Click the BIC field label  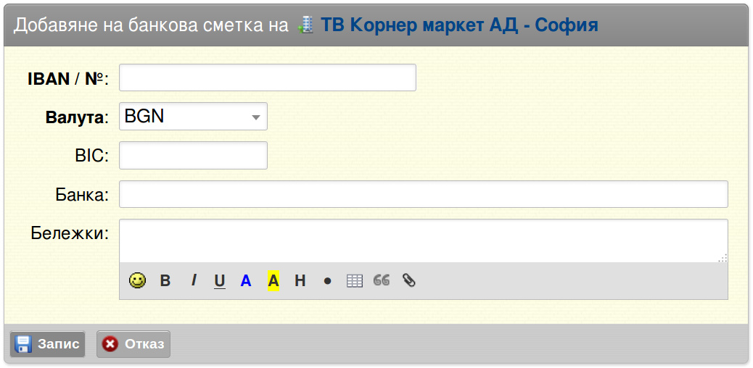click(91, 156)
